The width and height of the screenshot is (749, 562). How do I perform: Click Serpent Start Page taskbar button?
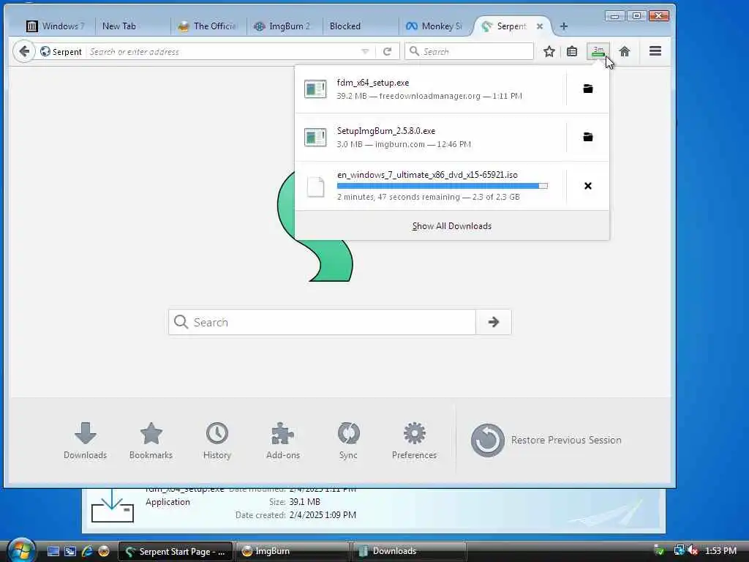tap(176, 551)
